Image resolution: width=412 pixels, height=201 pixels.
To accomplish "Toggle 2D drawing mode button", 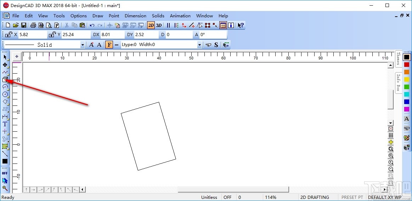I will [x=151, y=25].
